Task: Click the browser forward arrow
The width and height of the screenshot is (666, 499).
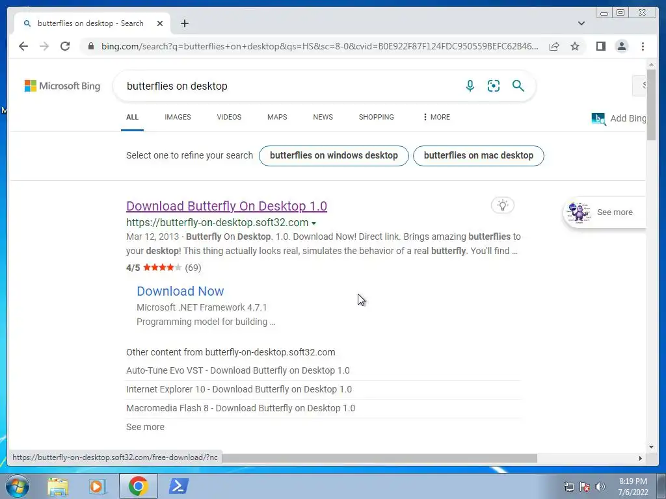Action: 44,46
